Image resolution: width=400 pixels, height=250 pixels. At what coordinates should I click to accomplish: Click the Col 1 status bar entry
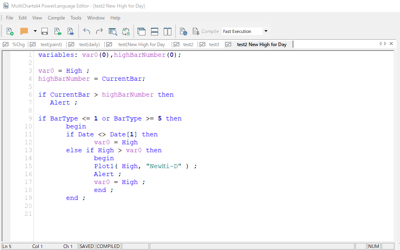coord(37,246)
